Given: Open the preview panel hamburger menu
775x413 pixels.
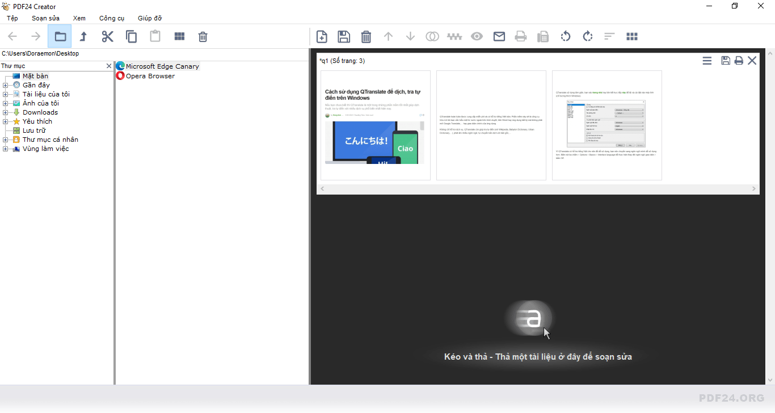Looking at the screenshot, I should tap(706, 60).
